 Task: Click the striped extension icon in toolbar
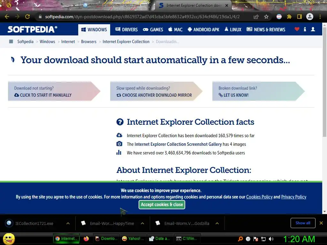point(279,17)
